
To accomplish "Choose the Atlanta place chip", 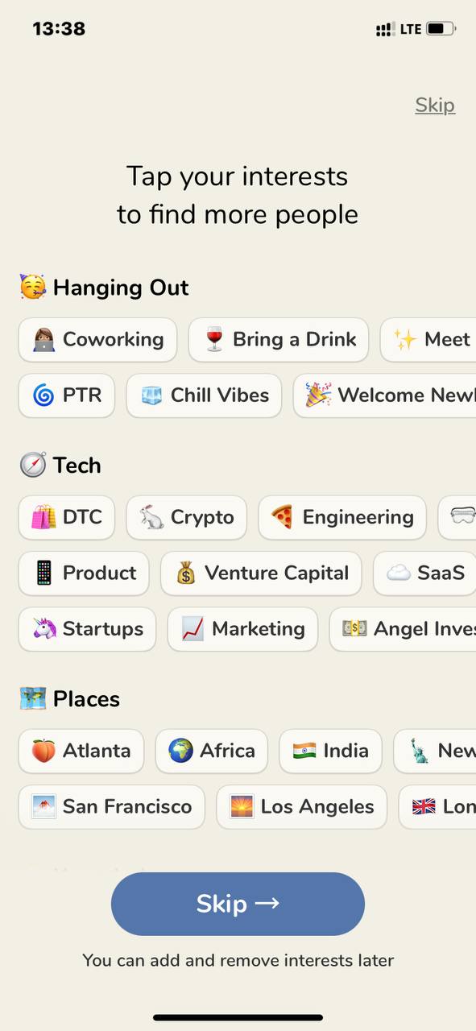I will (x=81, y=751).
